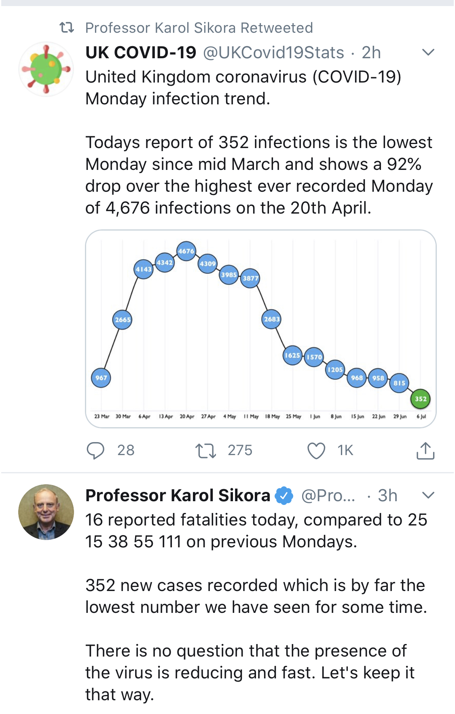This screenshot has height=714, width=455.
Task: Tap the 4676 peak data point
Action: point(186,251)
